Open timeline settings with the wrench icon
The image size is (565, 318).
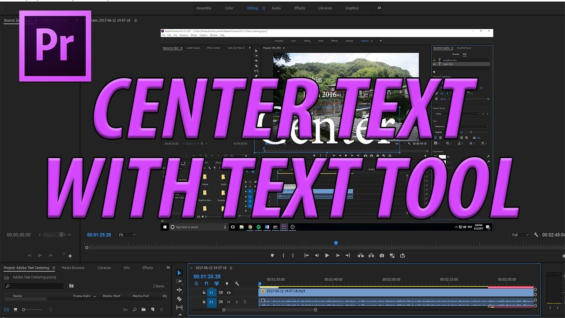pyautogui.click(x=237, y=284)
